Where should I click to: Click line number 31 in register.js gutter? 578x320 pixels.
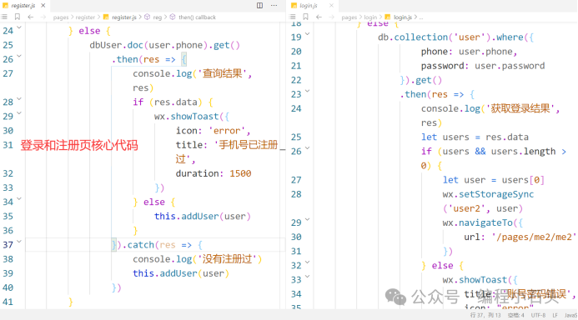(8, 145)
